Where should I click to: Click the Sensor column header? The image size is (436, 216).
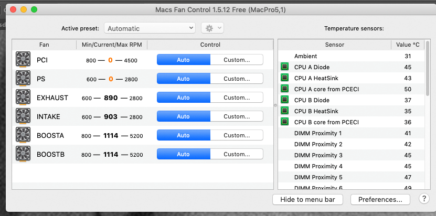(335, 45)
